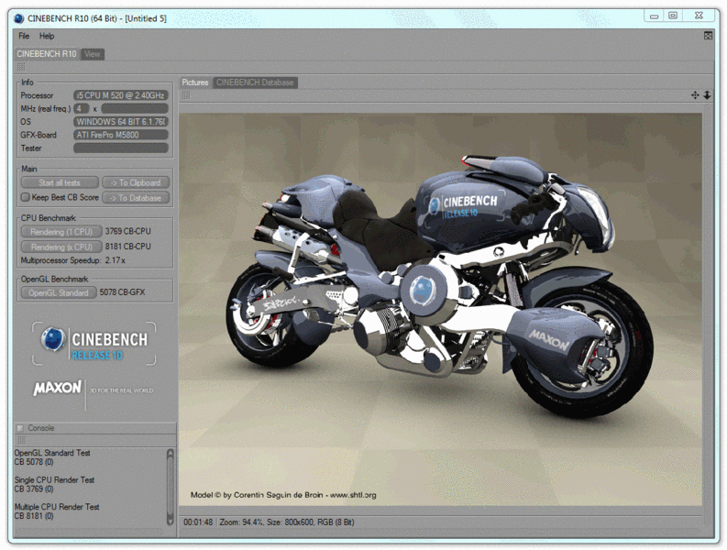
Task: Switch to the CINEBENCH R10 tab
Action: pos(47,54)
